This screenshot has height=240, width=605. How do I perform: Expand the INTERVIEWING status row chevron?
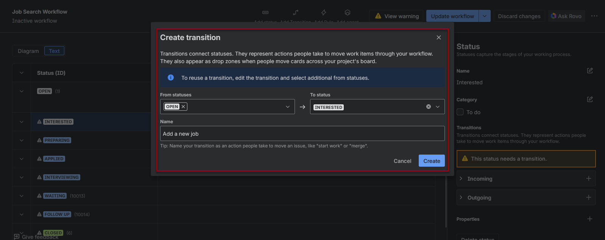tap(22, 177)
